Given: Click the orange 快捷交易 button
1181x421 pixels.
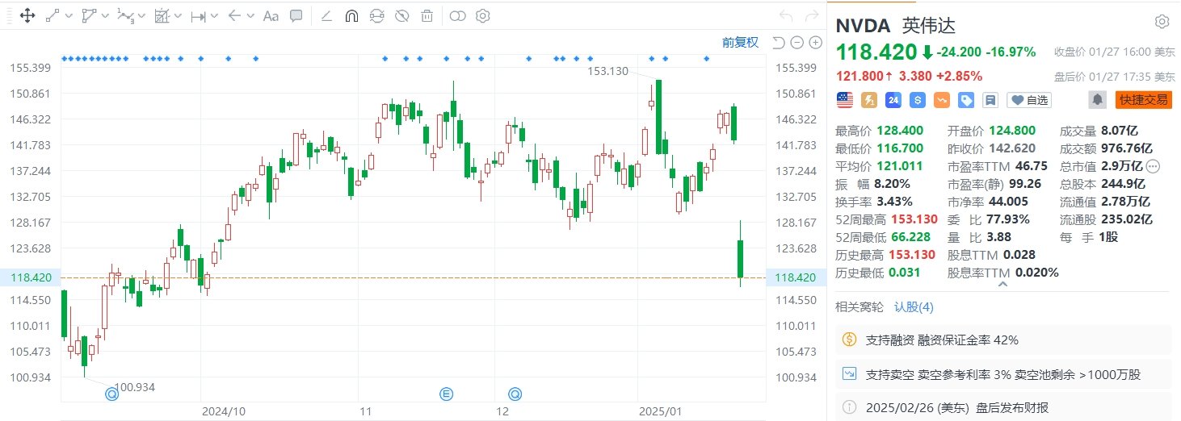Looking at the screenshot, I should click(x=1143, y=100).
